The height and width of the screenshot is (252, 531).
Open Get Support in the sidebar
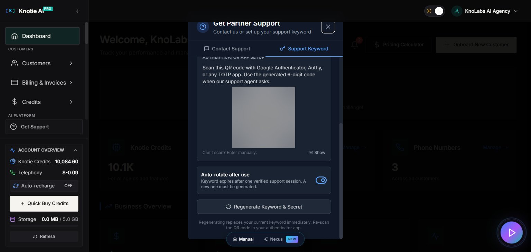(44, 127)
